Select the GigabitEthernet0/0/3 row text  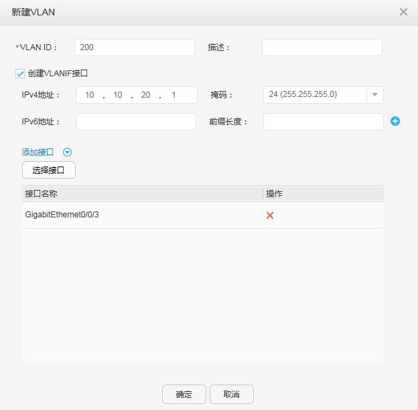tap(62, 215)
